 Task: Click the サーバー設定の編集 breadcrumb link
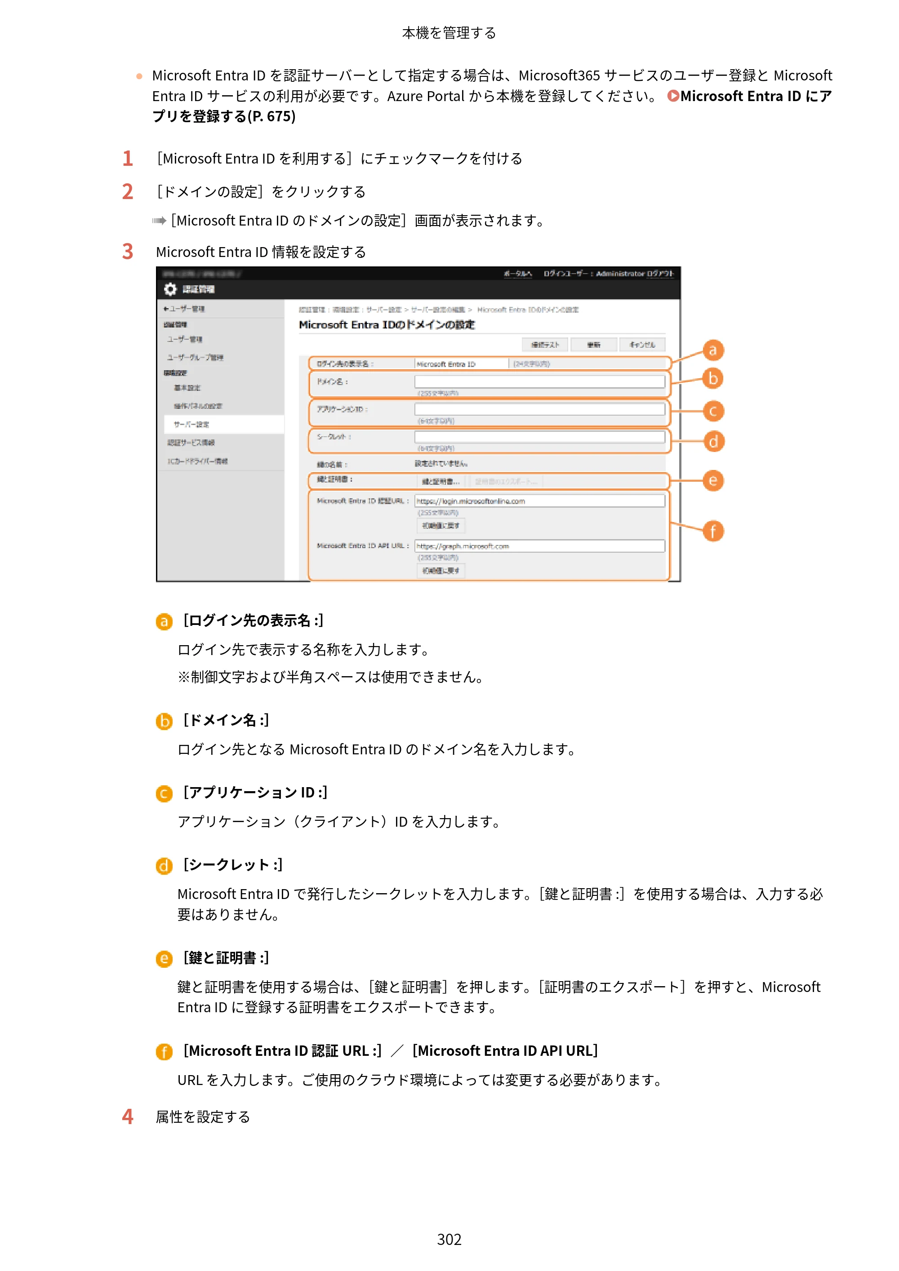pos(438,310)
